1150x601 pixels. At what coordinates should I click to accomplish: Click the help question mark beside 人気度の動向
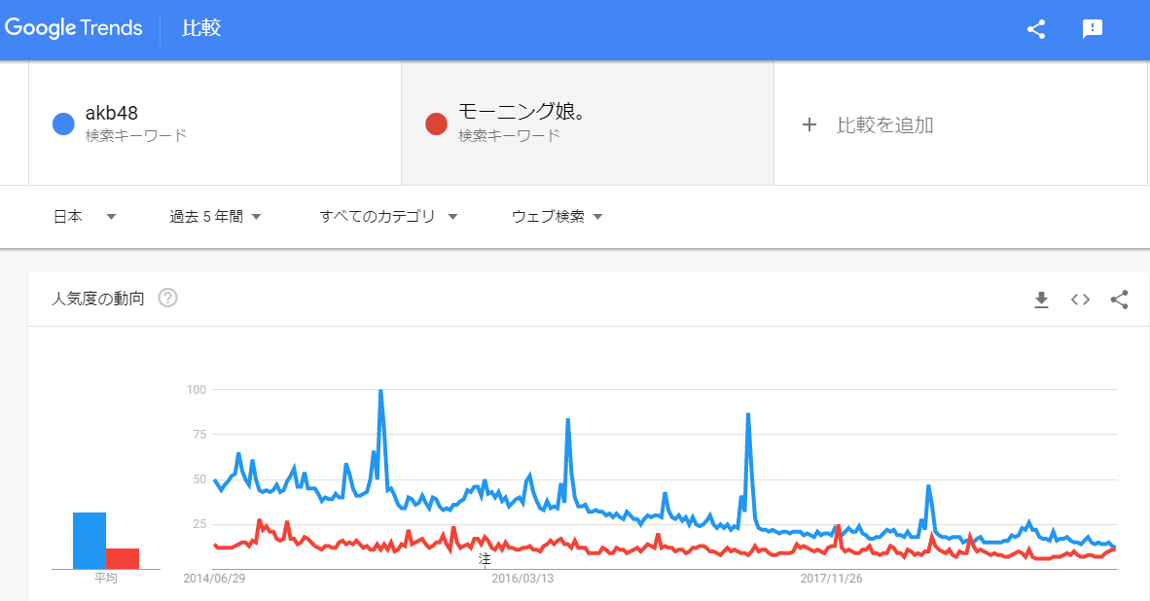click(x=167, y=299)
